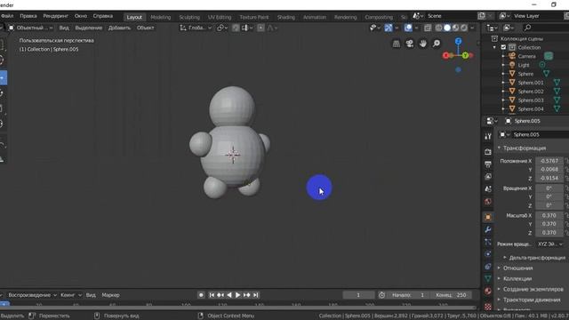The height and width of the screenshot is (320, 569).
Task: Click the red X axis on navigation gizmo
Action: point(446,55)
